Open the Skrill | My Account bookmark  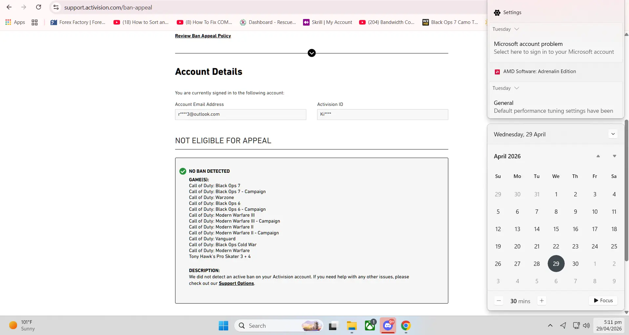pyautogui.click(x=328, y=22)
